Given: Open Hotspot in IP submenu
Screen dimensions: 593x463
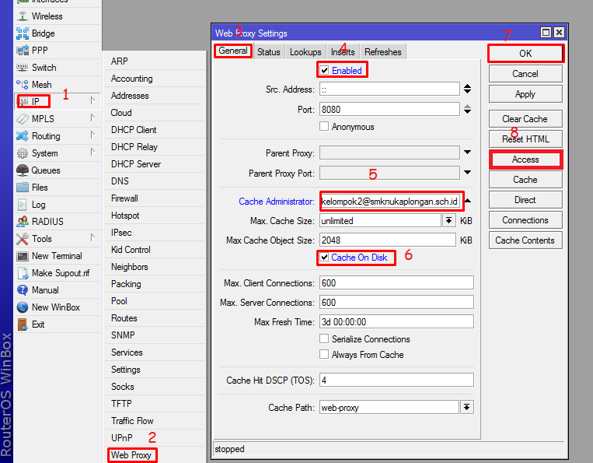Looking at the screenshot, I should 125,216.
